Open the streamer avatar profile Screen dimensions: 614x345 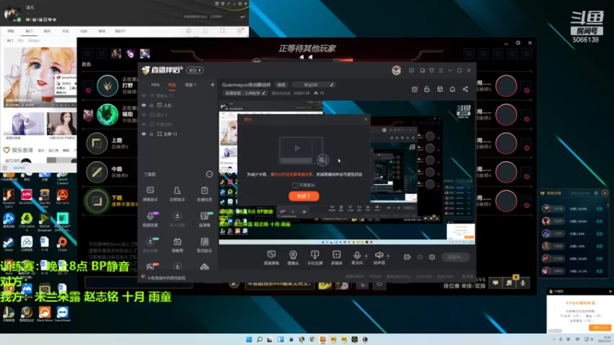396,71
